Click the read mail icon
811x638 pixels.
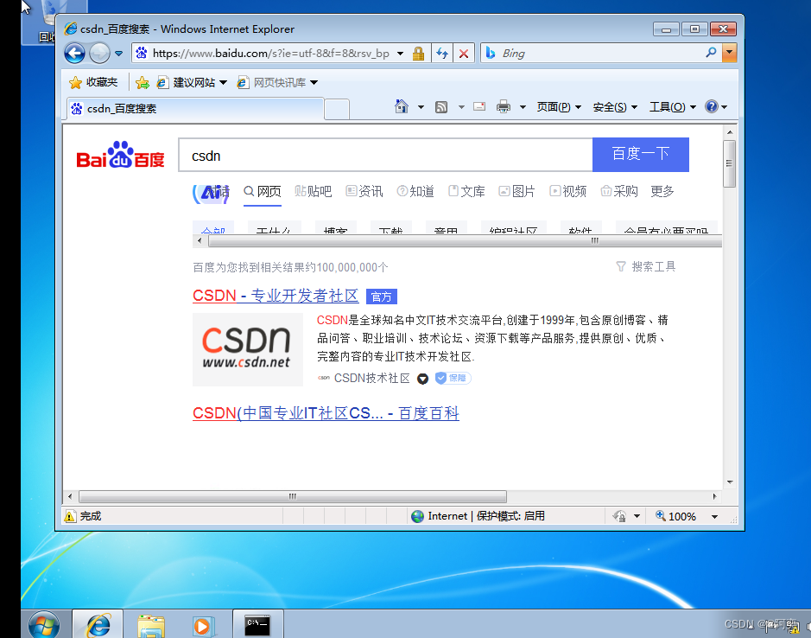click(x=479, y=106)
